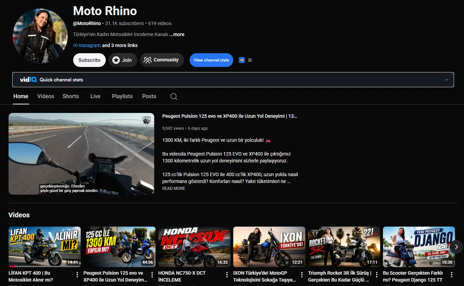Open LIFAN KPT 400 thumbnail

(x=45, y=247)
